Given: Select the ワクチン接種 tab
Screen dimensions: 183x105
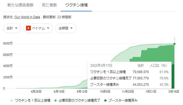Looking at the screenshot, I should click(x=76, y=5).
